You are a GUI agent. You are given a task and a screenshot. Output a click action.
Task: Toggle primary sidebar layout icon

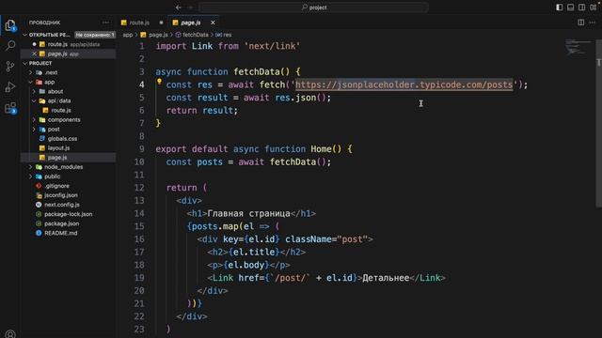[560, 8]
